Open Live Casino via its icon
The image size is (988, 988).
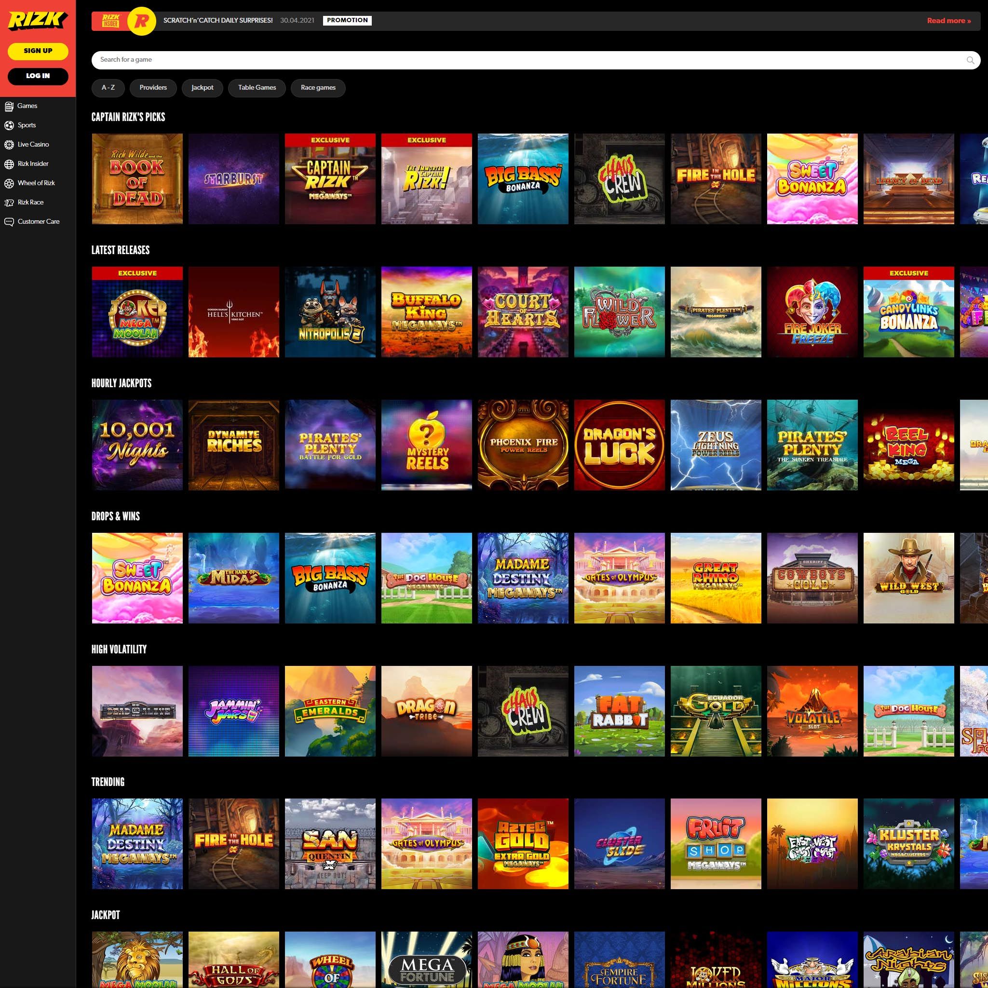coord(9,145)
